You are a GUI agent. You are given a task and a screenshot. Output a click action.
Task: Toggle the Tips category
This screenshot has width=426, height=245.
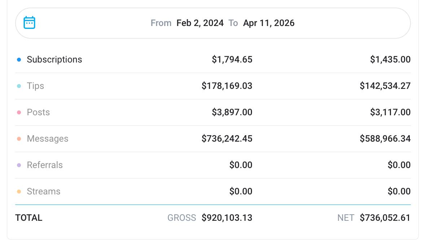pos(35,86)
